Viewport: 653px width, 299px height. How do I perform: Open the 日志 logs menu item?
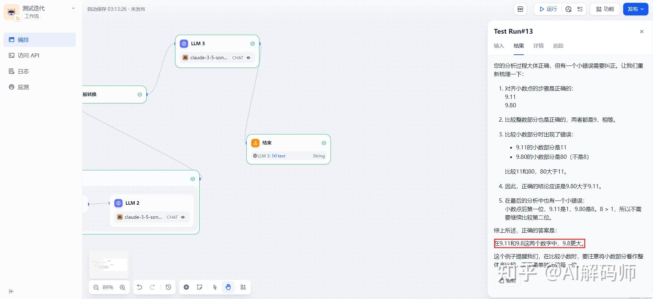tap(23, 71)
